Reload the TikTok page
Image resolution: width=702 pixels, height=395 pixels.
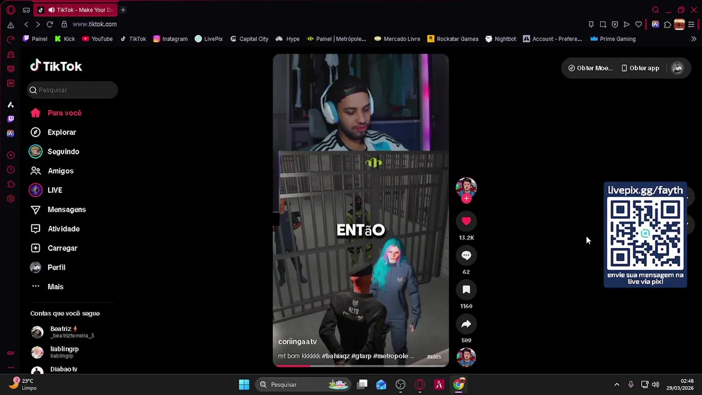49,24
